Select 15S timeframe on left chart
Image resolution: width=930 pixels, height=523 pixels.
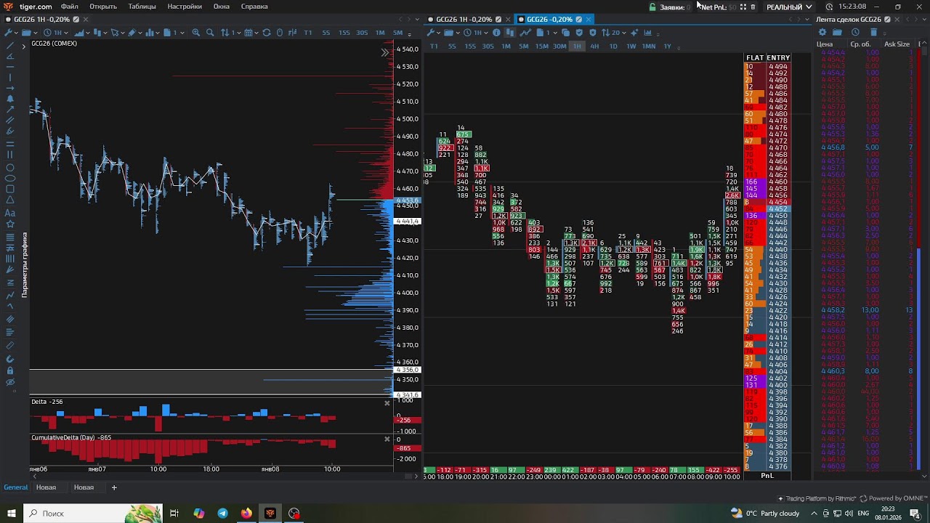(344, 33)
